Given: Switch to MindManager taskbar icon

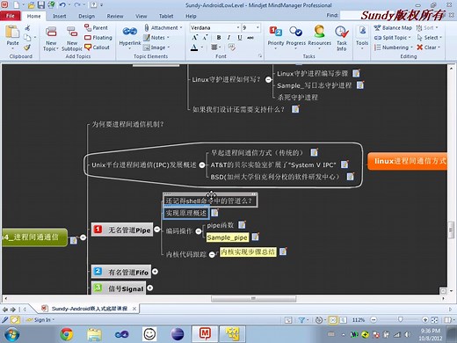Looking at the screenshot, I should pyautogui.click(x=205, y=334).
